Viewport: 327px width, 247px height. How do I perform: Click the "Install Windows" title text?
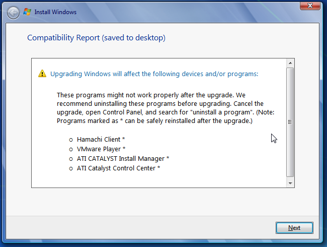(55, 12)
